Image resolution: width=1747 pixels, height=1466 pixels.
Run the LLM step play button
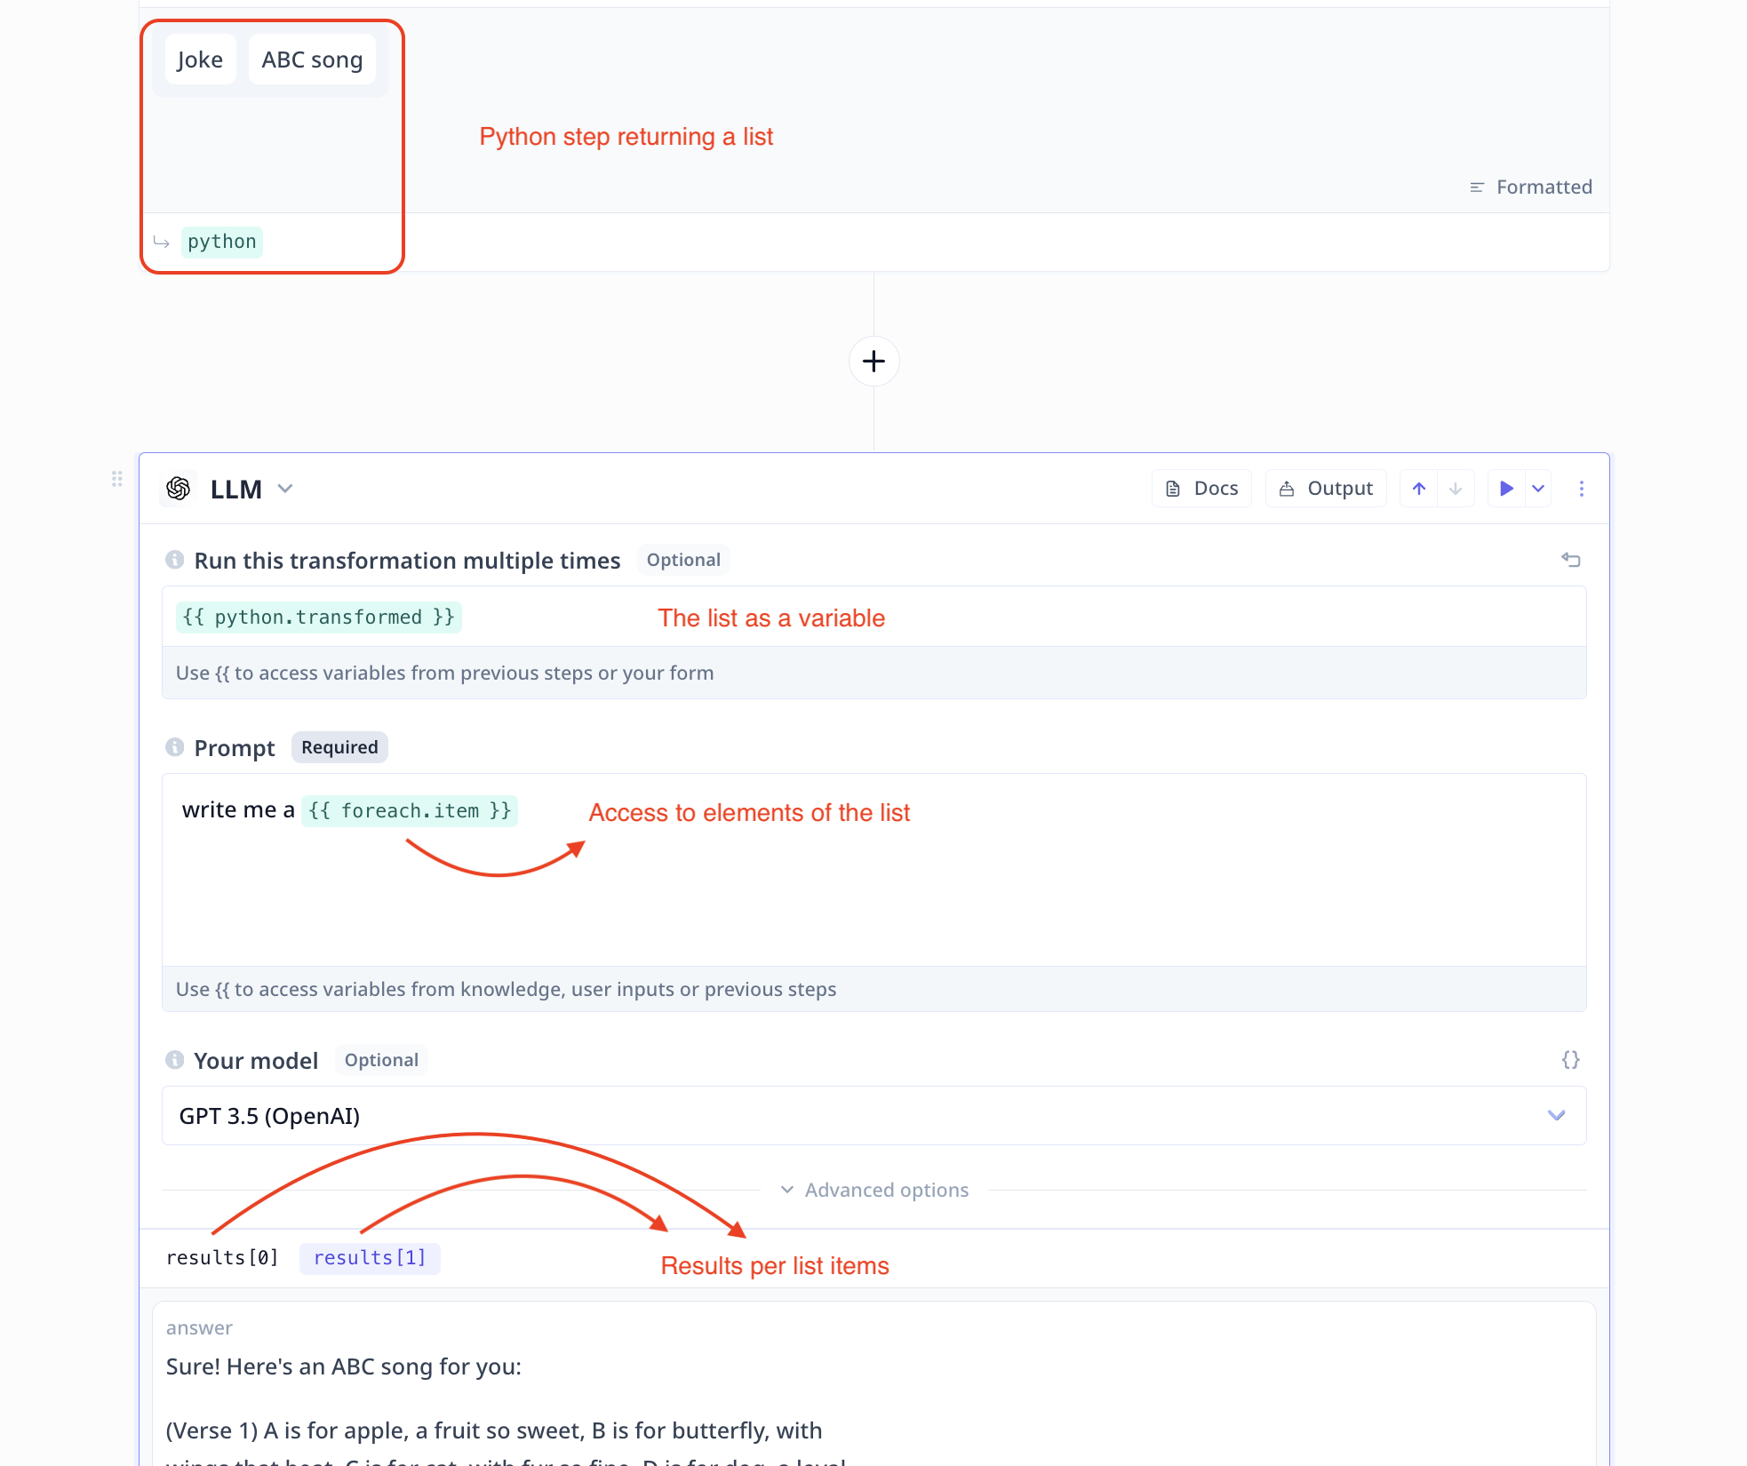point(1506,489)
